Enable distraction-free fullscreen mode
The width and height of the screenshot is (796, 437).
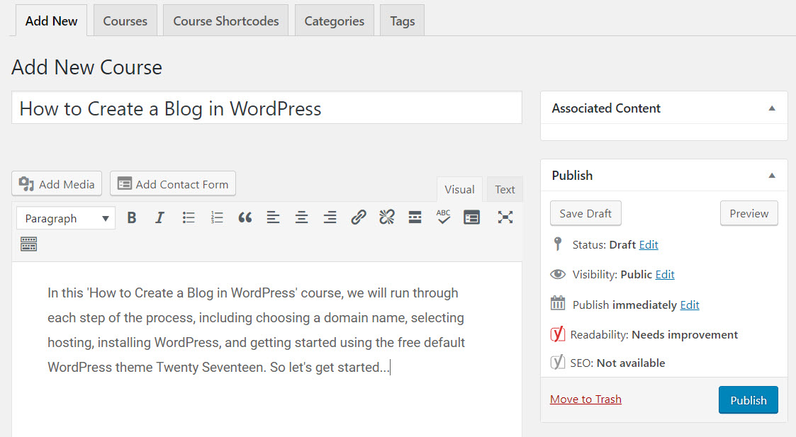tap(505, 217)
